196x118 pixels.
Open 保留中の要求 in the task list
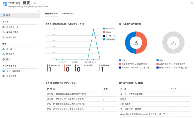(x=12, y=32)
